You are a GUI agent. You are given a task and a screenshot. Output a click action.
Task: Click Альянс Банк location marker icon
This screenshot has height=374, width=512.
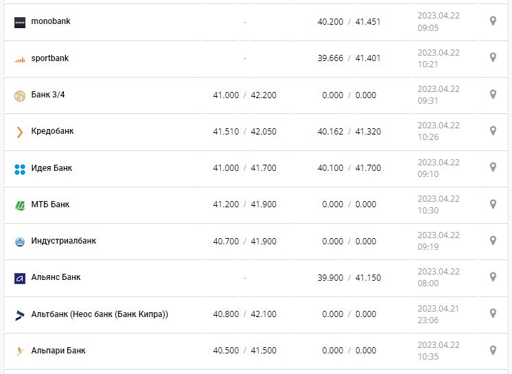tap(493, 277)
